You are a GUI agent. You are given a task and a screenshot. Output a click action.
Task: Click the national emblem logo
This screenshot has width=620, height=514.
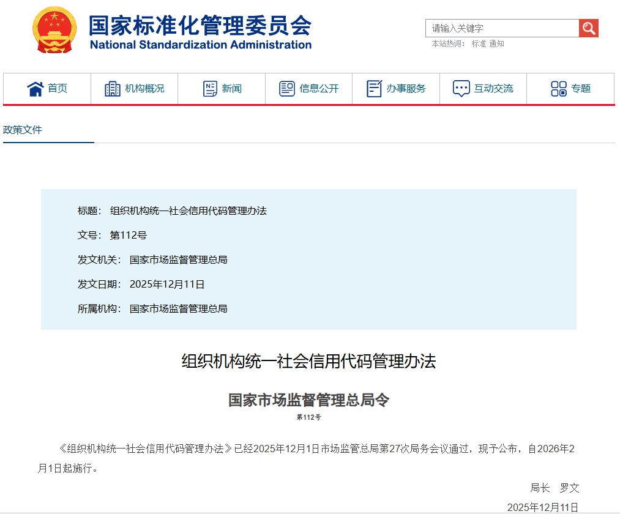click(x=54, y=30)
